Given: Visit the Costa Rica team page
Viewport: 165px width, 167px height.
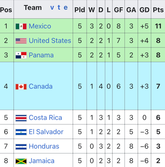Looking at the screenshot, I should (45, 118).
